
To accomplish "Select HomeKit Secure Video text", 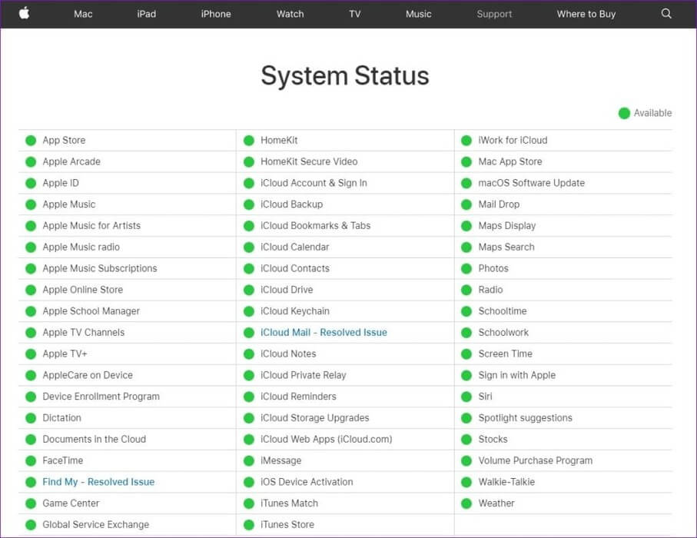I will coord(309,162).
